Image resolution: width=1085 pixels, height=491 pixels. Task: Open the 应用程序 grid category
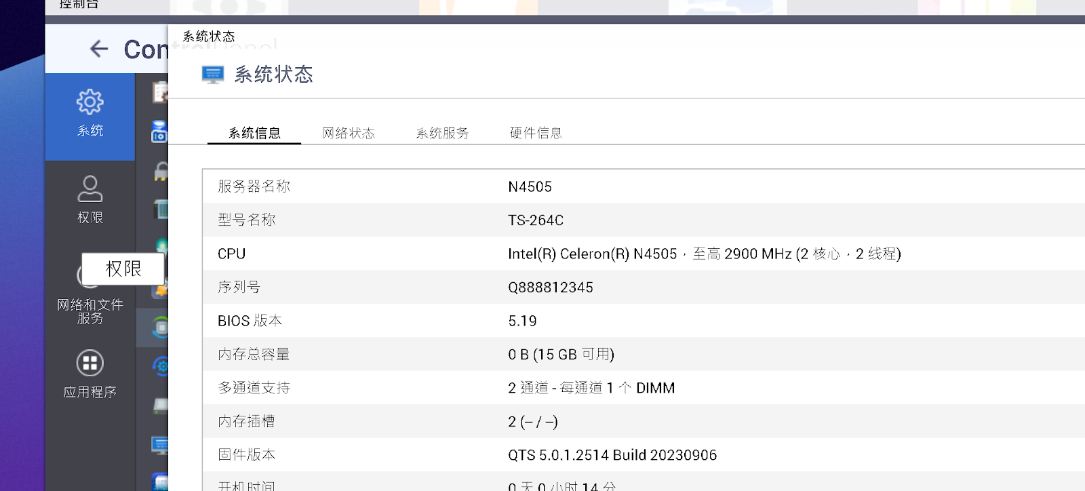(90, 374)
